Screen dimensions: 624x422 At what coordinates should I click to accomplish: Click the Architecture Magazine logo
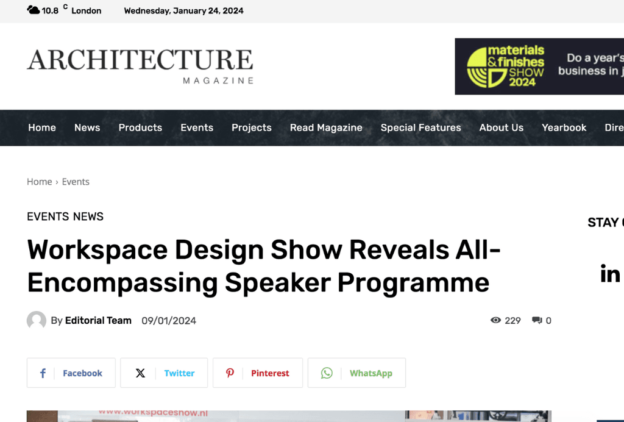coord(140,66)
